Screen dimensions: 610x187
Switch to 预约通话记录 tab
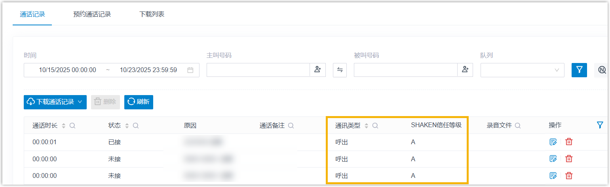coord(92,14)
